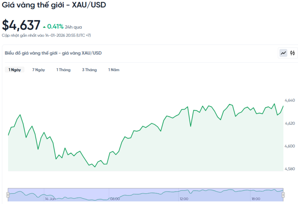
Task: Click the 0.41% change percentage
Action: pos(55,27)
